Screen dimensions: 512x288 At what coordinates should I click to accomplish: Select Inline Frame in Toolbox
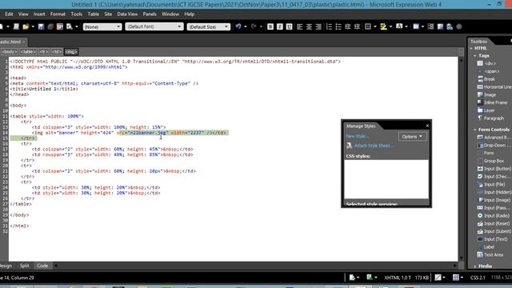(x=493, y=103)
